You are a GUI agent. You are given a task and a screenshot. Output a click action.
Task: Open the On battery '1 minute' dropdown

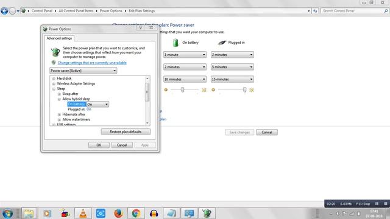(185, 55)
